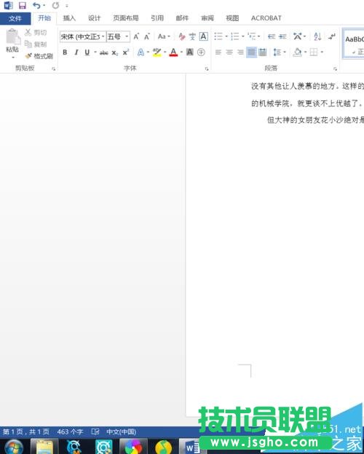This screenshot has height=454, width=364.
Task: Click 剪切 (Cut) in clipboard group
Action: (x=36, y=33)
